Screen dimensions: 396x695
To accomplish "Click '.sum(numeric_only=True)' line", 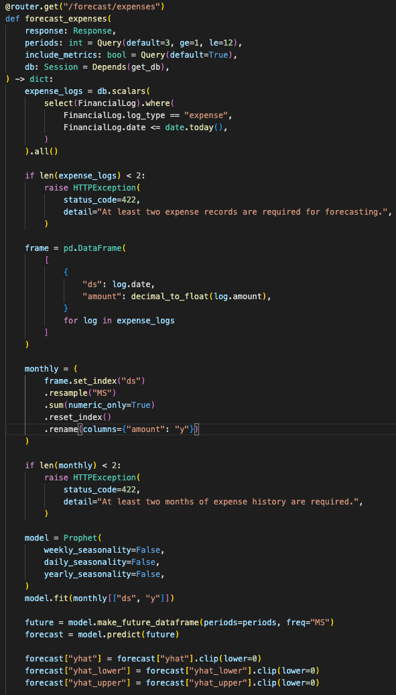I will [100, 405].
